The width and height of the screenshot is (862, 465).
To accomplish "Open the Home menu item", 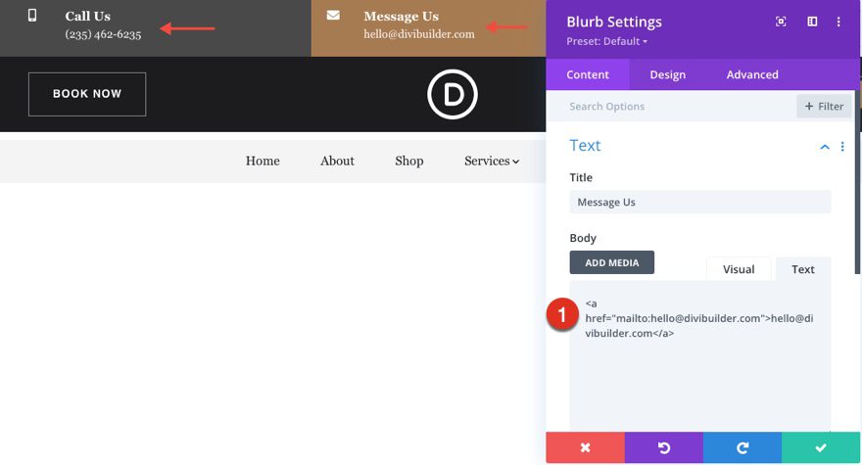I will tap(263, 162).
